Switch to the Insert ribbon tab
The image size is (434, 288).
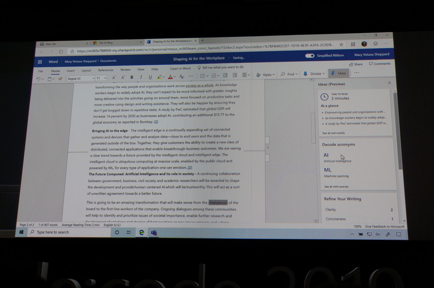point(71,71)
